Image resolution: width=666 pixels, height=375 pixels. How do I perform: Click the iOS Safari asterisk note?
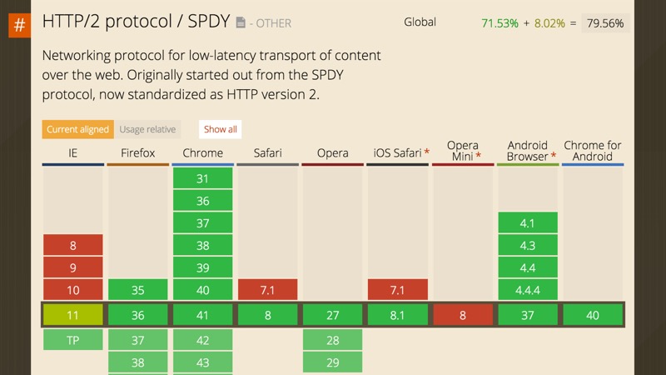click(427, 153)
